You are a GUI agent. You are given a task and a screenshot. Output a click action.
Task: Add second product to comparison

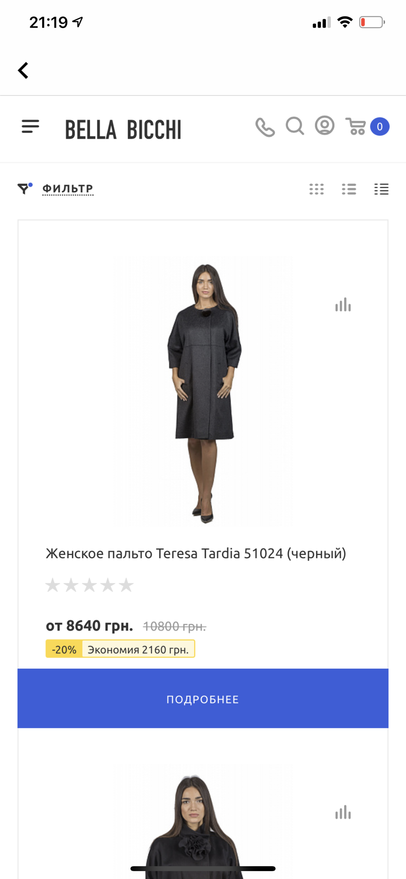[343, 812]
